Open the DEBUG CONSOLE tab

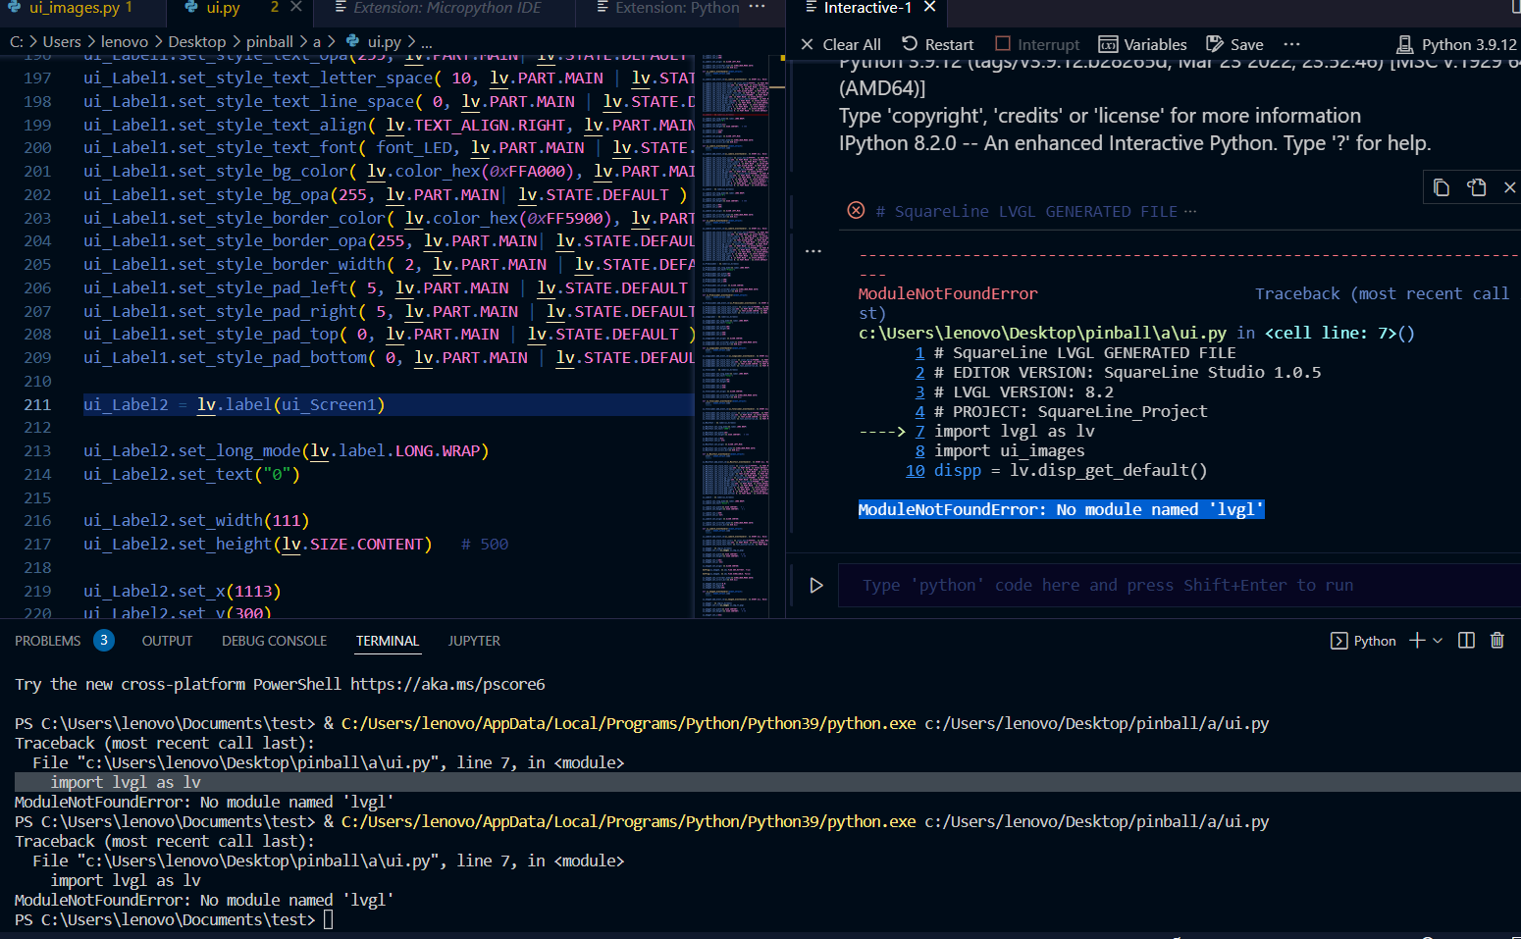pyautogui.click(x=274, y=641)
